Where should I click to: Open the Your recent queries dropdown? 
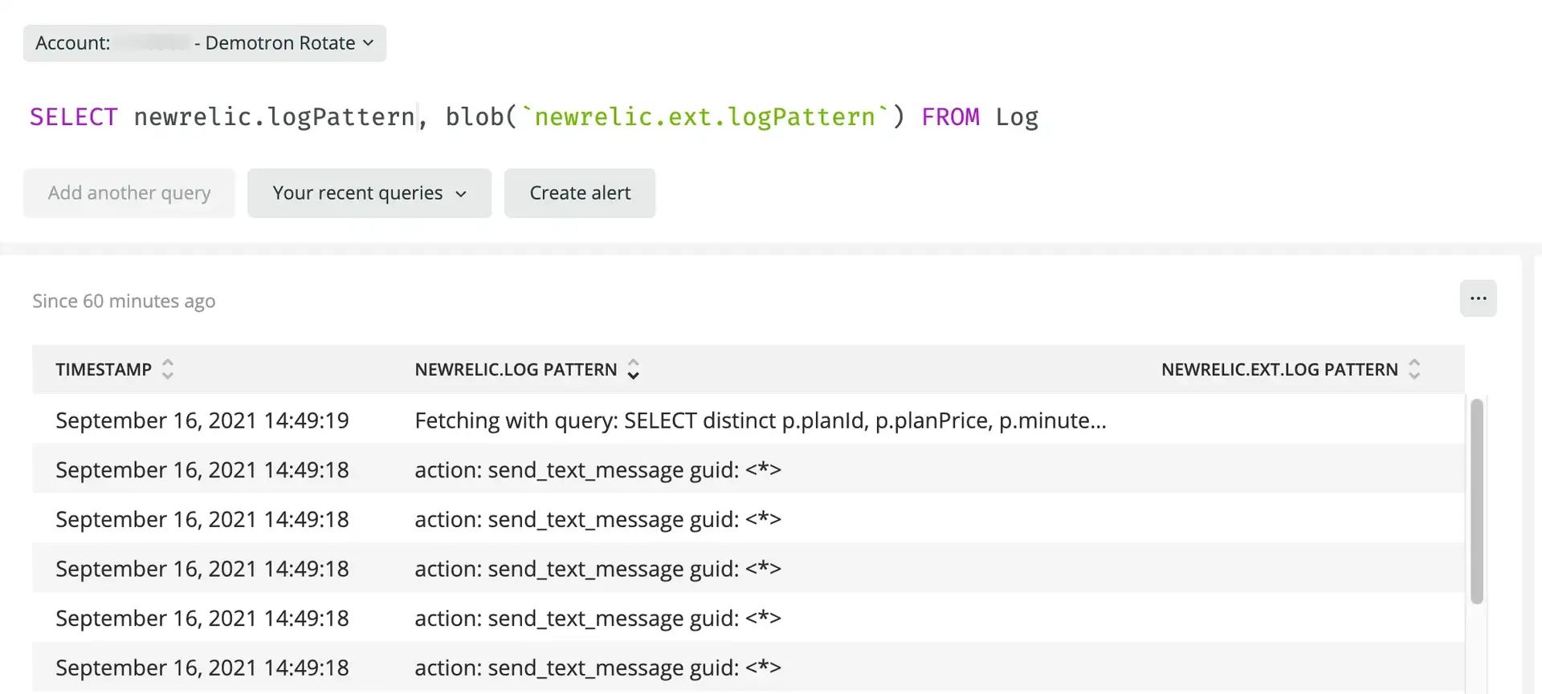tap(369, 193)
